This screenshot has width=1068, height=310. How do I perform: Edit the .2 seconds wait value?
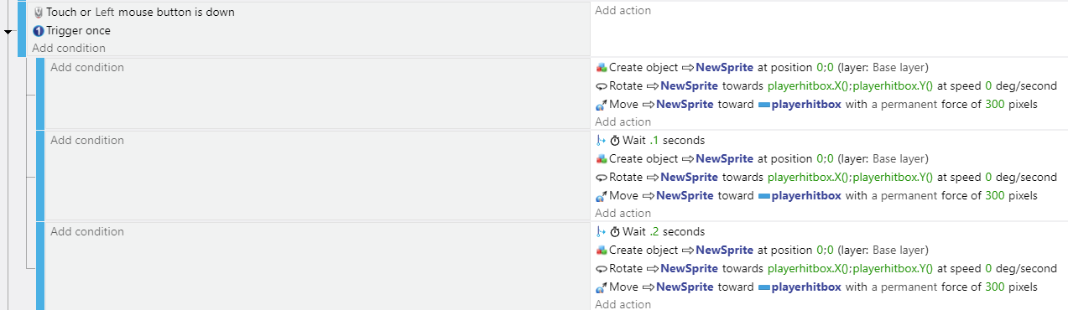tap(654, 232)
